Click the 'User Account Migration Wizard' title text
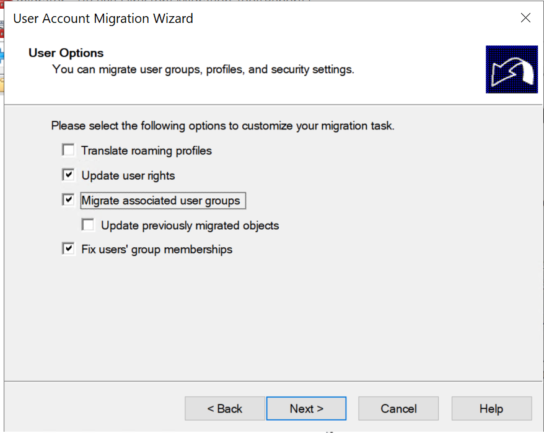This screenshot has height=433, width=544. pyautogui.click(x=103, y=19)
